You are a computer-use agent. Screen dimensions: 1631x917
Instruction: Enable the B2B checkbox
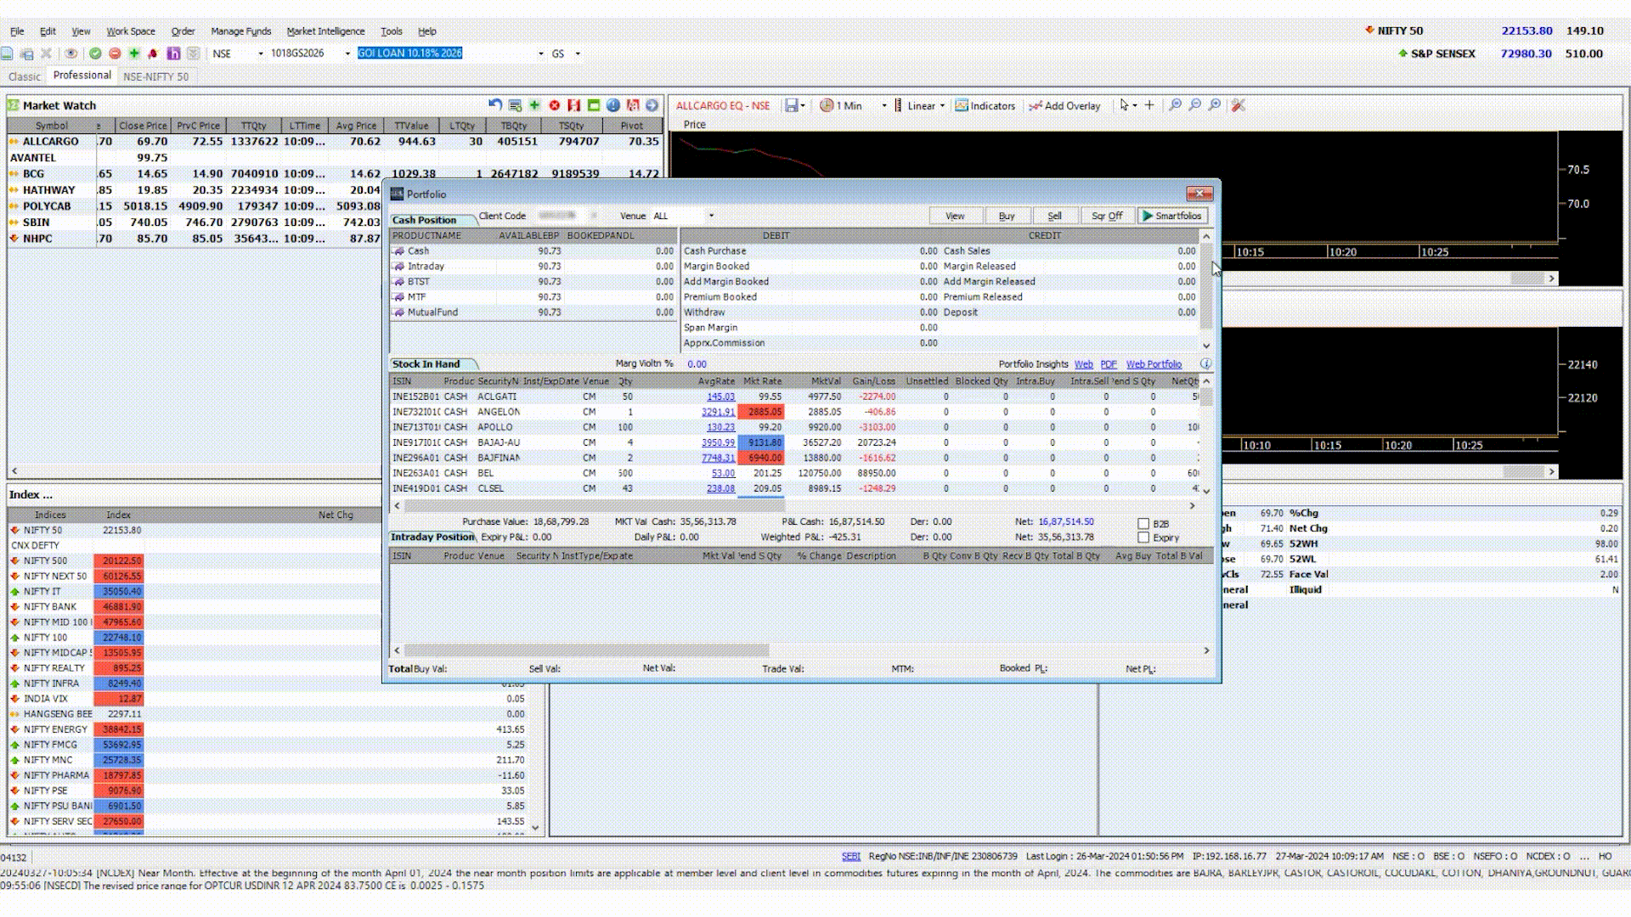point(1143,524)
